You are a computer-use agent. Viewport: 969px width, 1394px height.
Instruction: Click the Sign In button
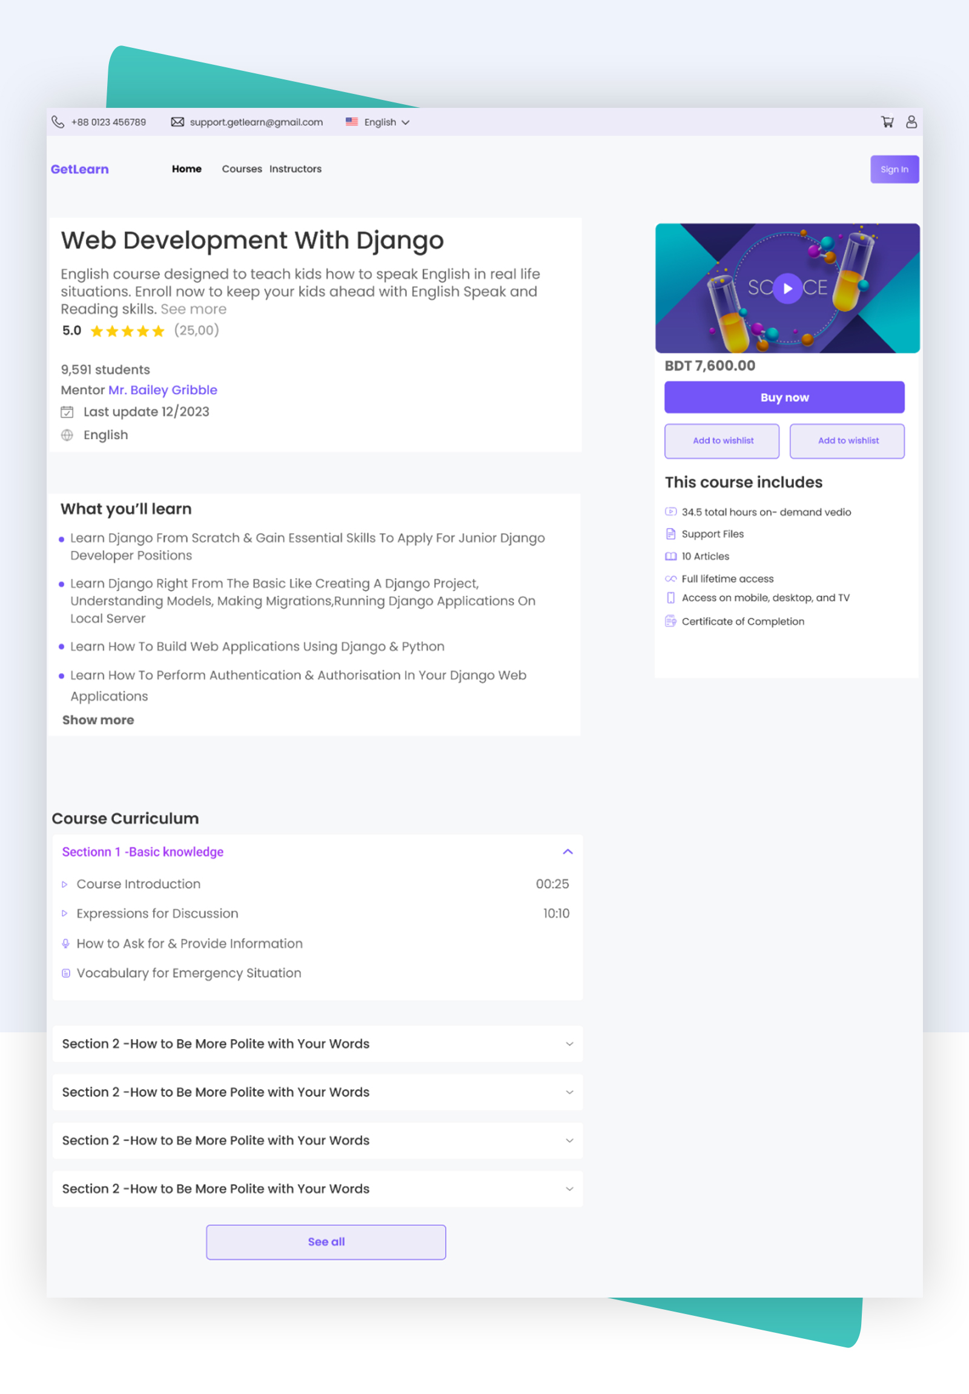click(894, 170)
